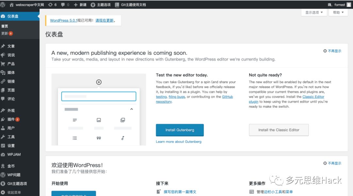Click the Install Gutenberg button

click(180, 130)
